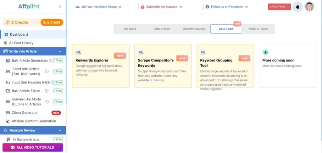Open the Scrape Competitor's Keywords title

(156, 63)
